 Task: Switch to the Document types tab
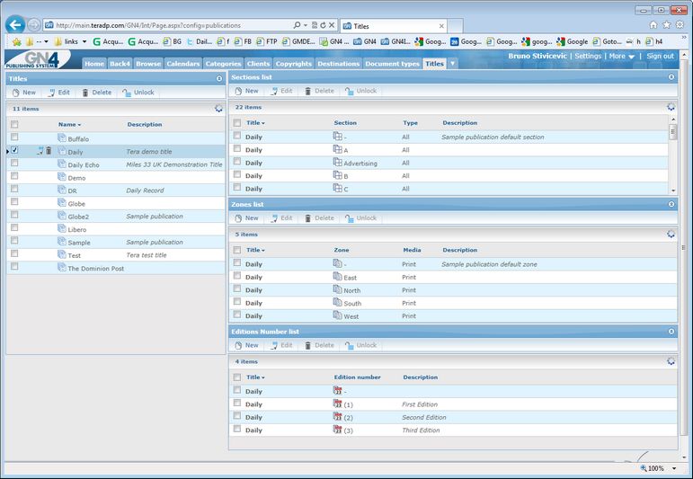[392, 64]
